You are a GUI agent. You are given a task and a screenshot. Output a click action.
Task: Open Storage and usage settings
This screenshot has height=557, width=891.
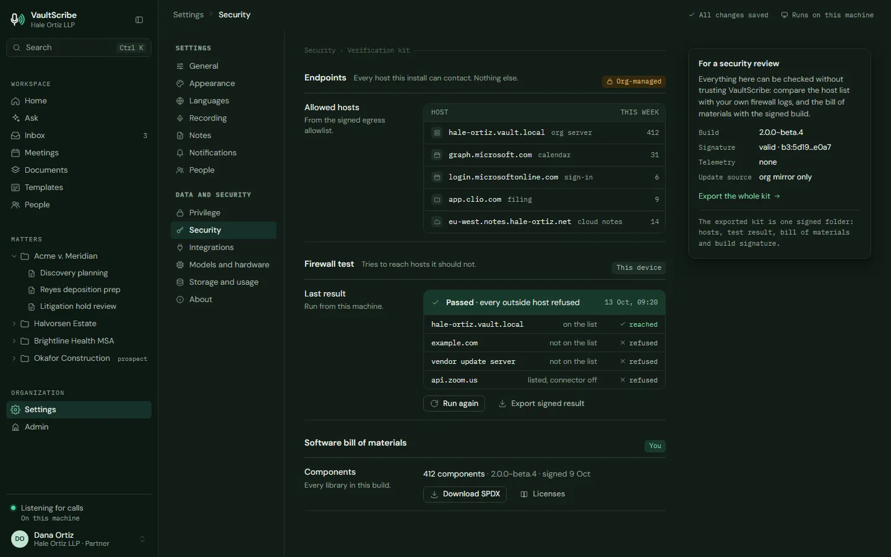(x=223, y=282)
